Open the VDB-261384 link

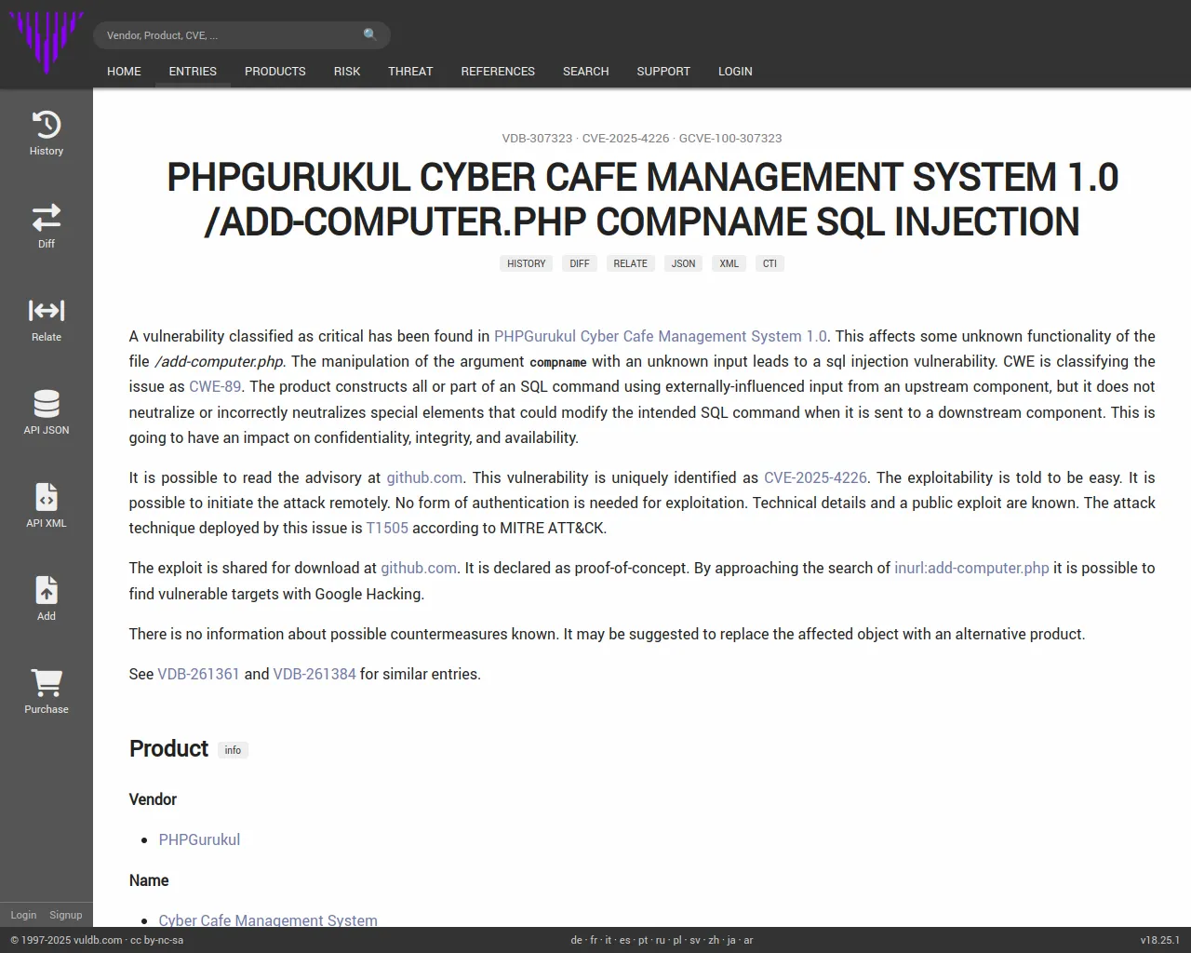point(314,674)
